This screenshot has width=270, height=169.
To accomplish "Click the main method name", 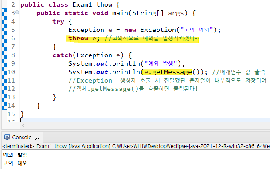I will (120, 13).
